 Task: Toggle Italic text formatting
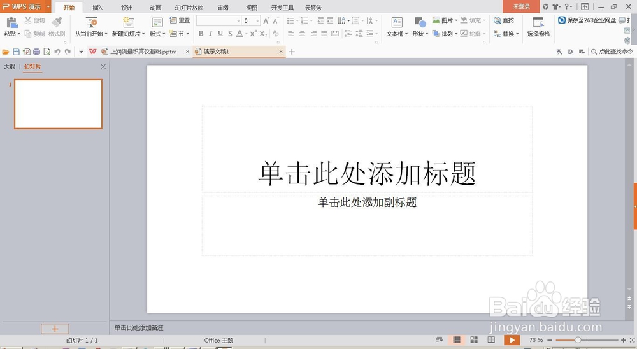tap(210, 34)
